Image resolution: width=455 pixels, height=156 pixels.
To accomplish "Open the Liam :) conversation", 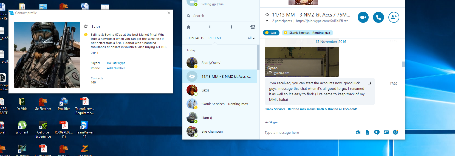I will tap(219, 118).
